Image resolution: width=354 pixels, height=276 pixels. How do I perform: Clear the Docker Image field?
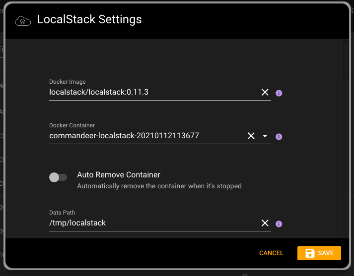click(x=265, y=92)
